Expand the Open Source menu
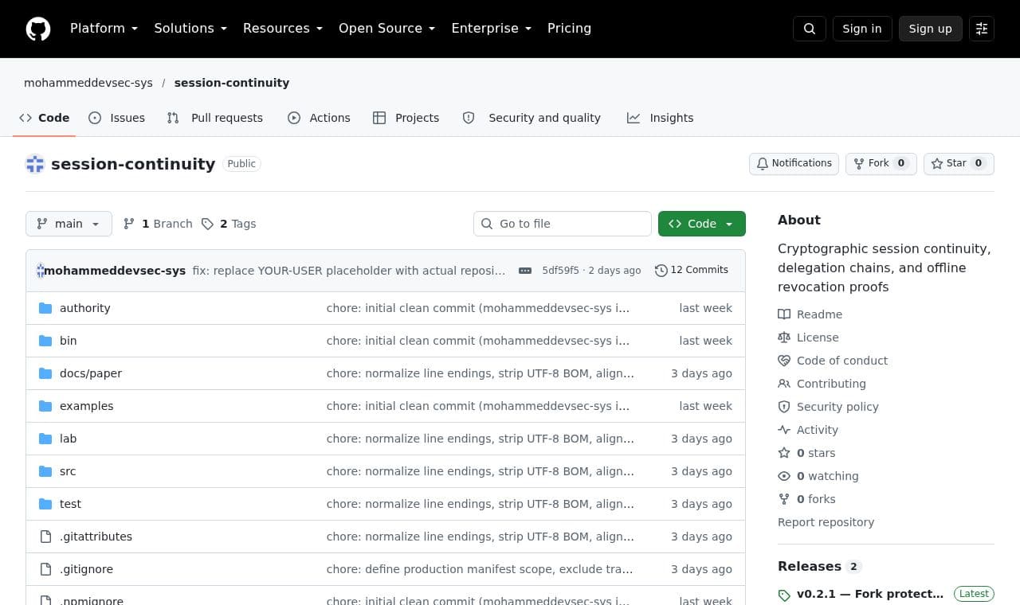Viewport: 1020px width, 605px height. coord(387,29)
